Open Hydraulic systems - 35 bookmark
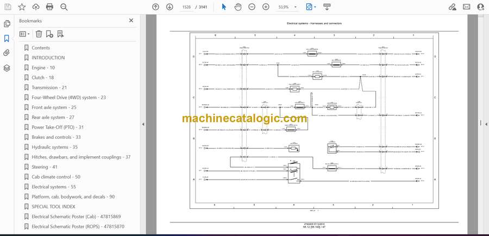Screen dimensions: 489x236 pyautogui.click(x=54, y=147)
